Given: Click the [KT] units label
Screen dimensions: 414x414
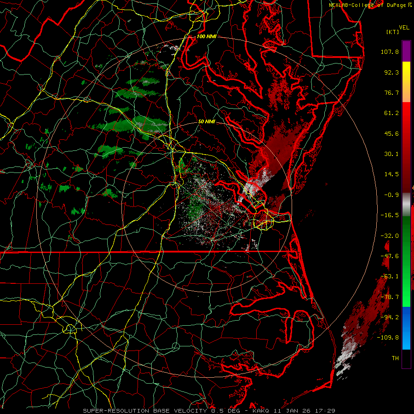Looking at the screenshot, I should (392, 32).
